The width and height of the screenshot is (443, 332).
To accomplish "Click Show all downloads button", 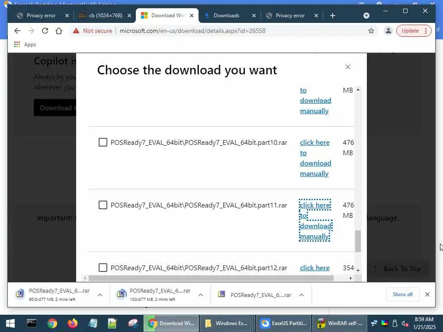I will click(x=403, y=294).
